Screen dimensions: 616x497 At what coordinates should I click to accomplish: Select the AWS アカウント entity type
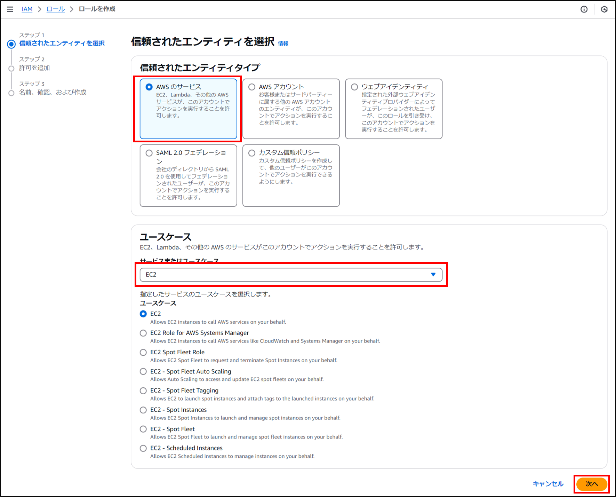click(x=252, y=87)
